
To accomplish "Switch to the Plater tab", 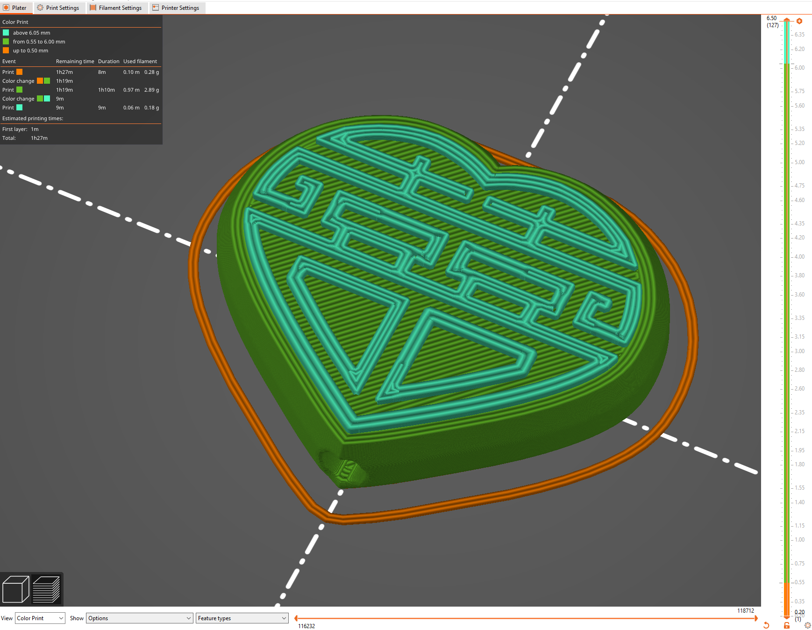I will pyautogui.click(x=15, y=8).
